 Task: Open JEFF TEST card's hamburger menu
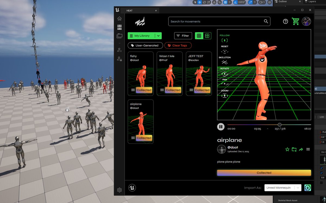coord(191,90)
